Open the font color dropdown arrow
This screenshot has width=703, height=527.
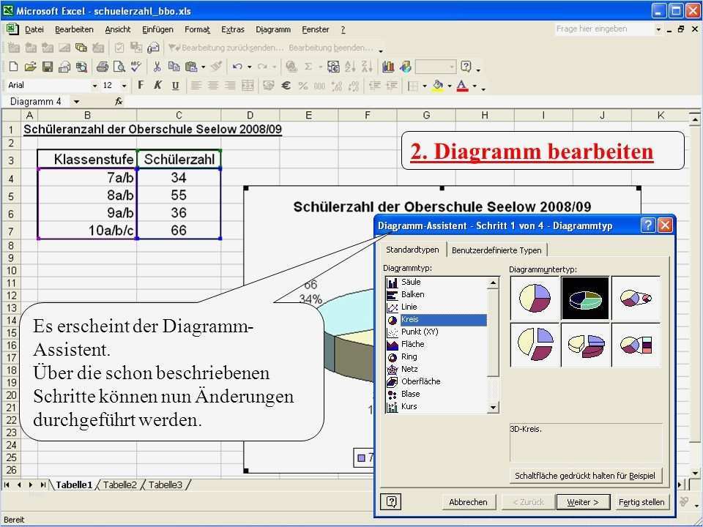(475, 86)
